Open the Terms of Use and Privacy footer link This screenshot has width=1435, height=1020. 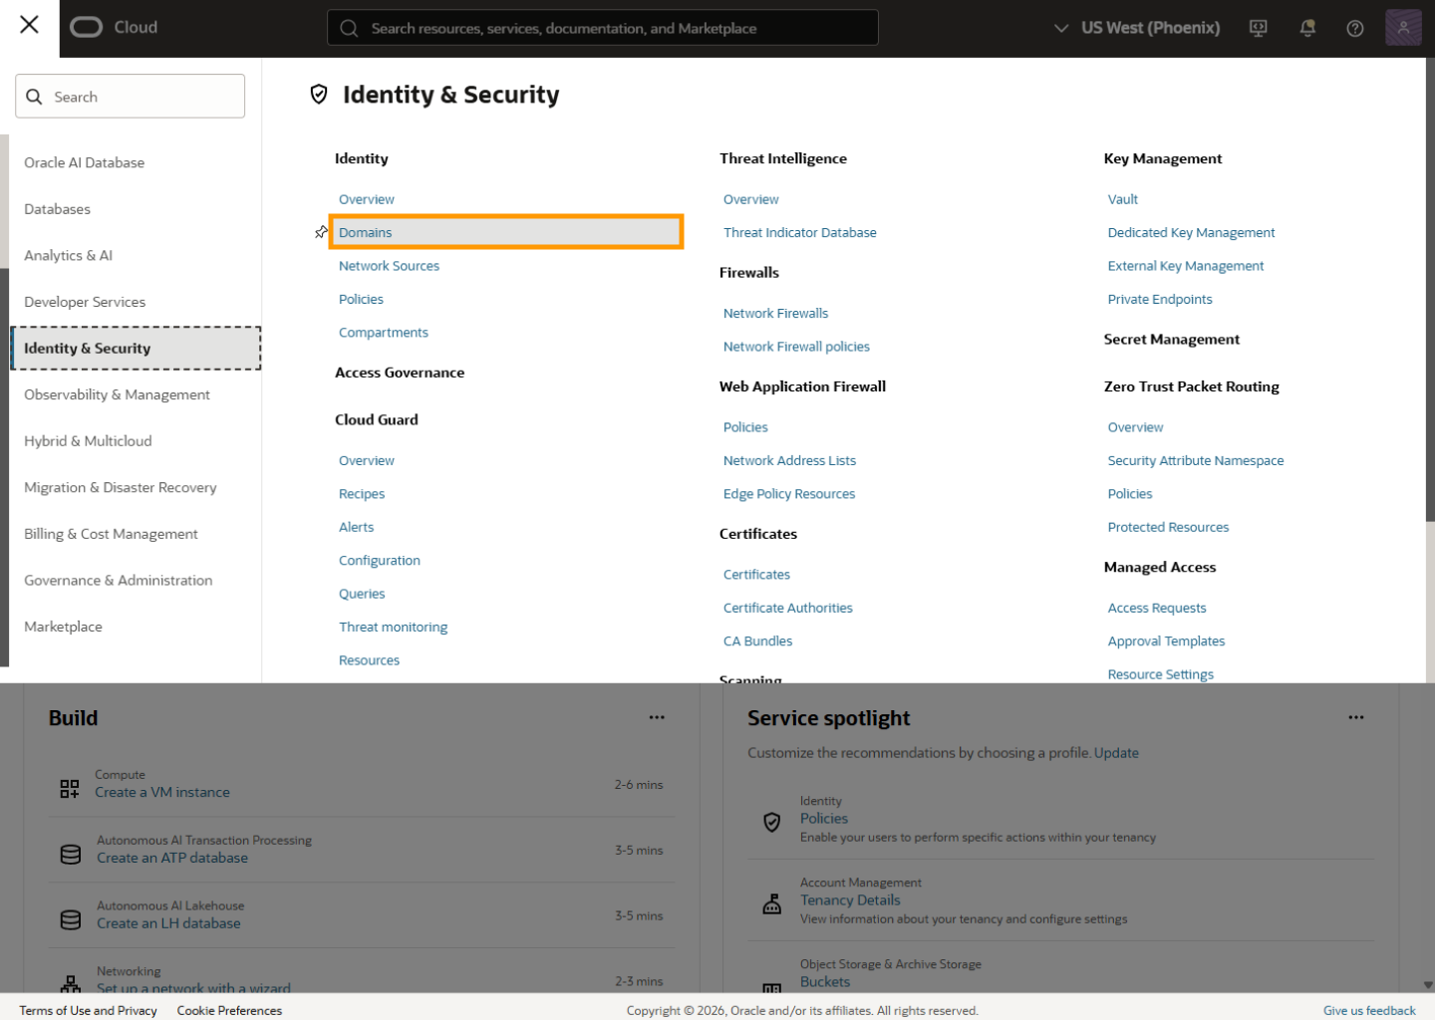point(89,1010)
